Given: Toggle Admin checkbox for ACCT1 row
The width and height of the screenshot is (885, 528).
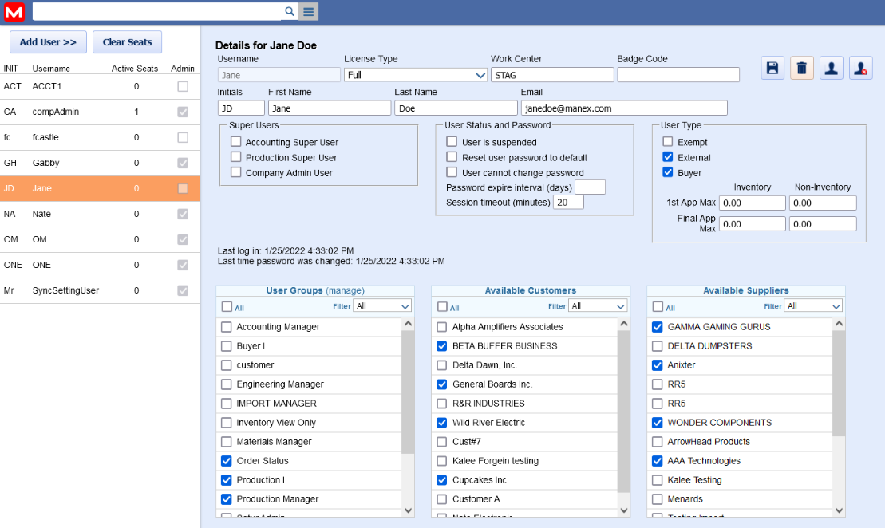Looking at the screenshot, I should coord(183,86).
